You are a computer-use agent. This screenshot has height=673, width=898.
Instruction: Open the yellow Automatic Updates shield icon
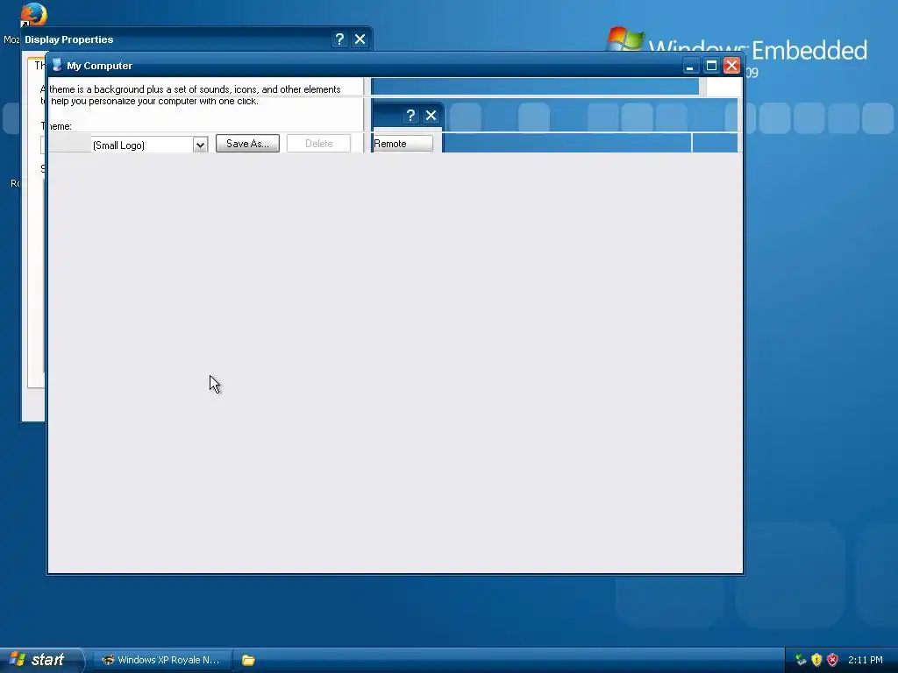pos(816,660)
